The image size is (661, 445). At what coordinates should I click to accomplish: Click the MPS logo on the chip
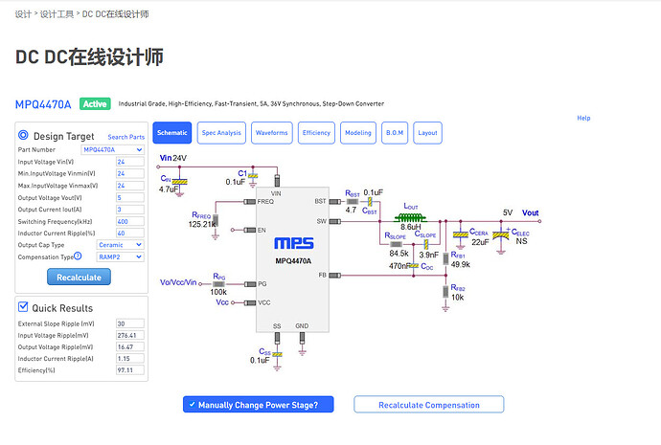(294, 243)
